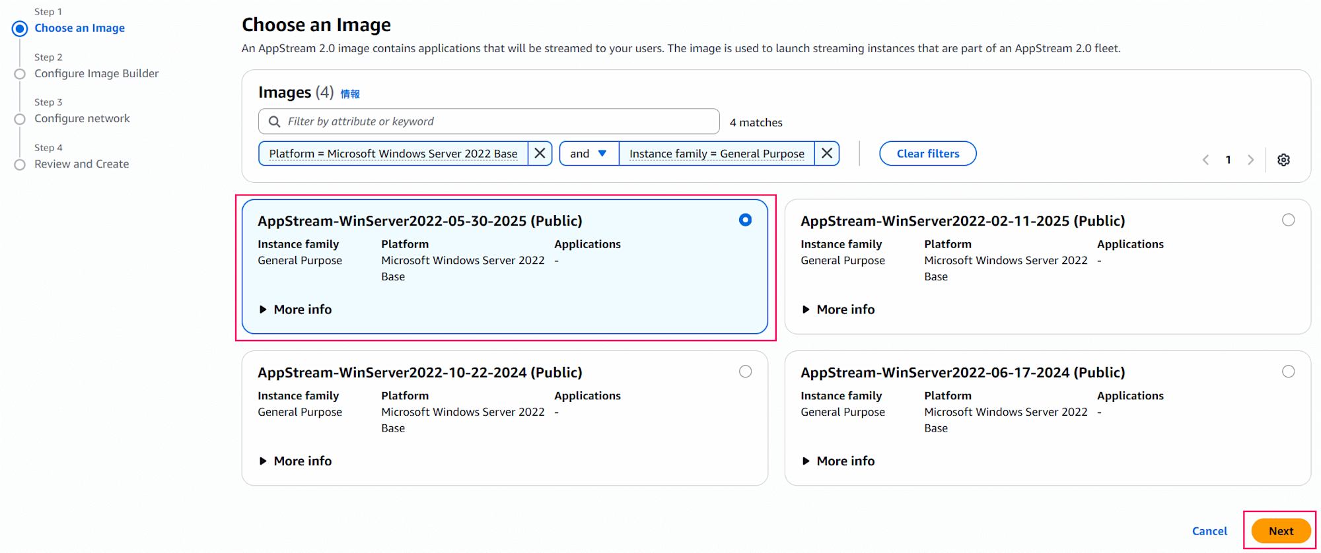Select the AppStream-WinServer2022-06-17-2024 radio button
Screen dimensions: 1321x553
[x=1288, y=372]
